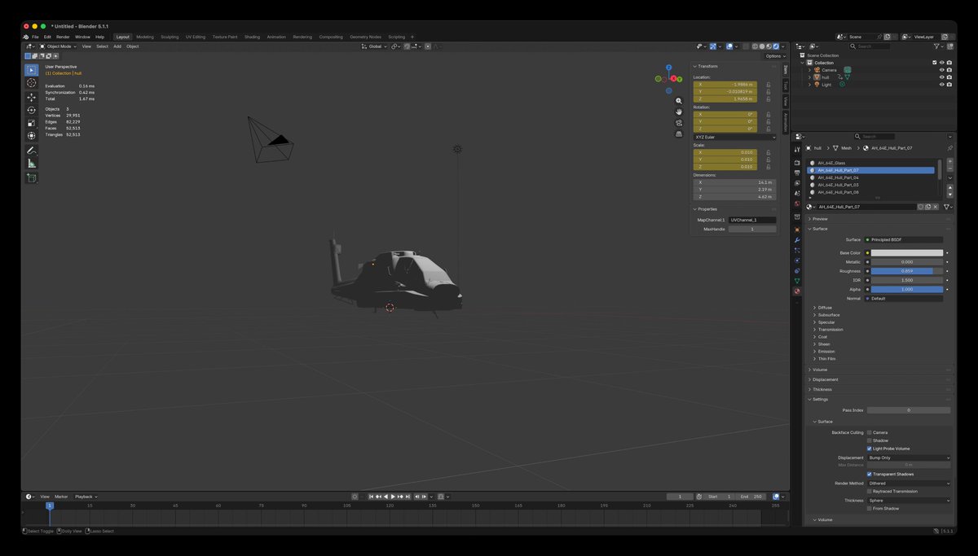This screenshot has width=978, height=556.
Task: Expand the Subsurface subpanel
Action: [830, 315]
